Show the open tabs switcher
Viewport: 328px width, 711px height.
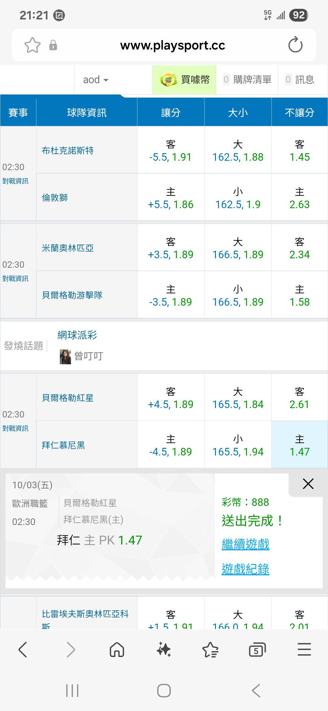257,650
